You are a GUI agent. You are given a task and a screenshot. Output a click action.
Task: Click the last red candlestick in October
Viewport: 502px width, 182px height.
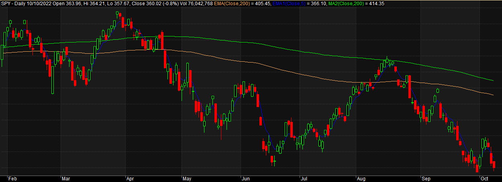click(x=494, y=164)
